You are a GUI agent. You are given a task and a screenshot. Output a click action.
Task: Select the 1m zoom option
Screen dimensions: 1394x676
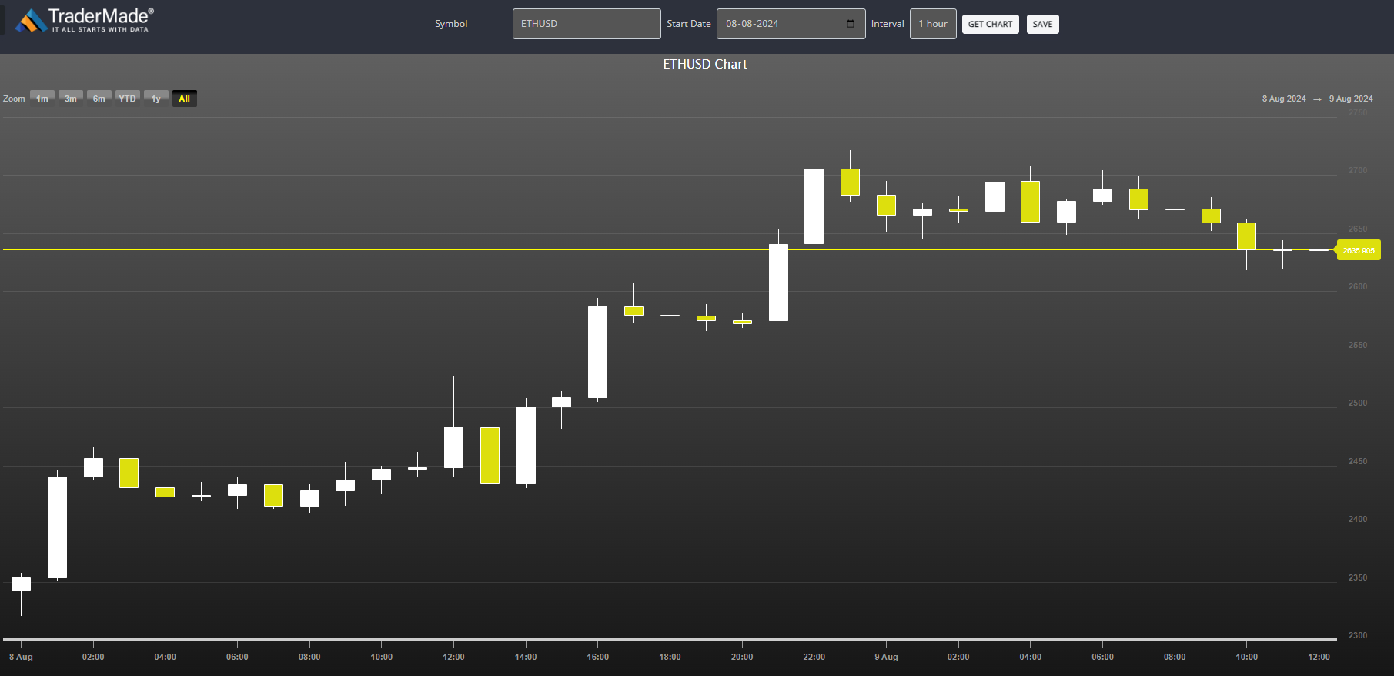(x=42, y=99)
